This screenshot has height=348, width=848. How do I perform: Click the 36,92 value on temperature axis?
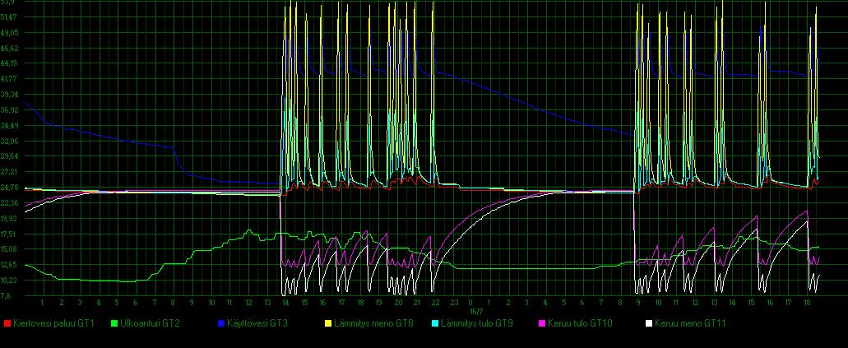10,109
